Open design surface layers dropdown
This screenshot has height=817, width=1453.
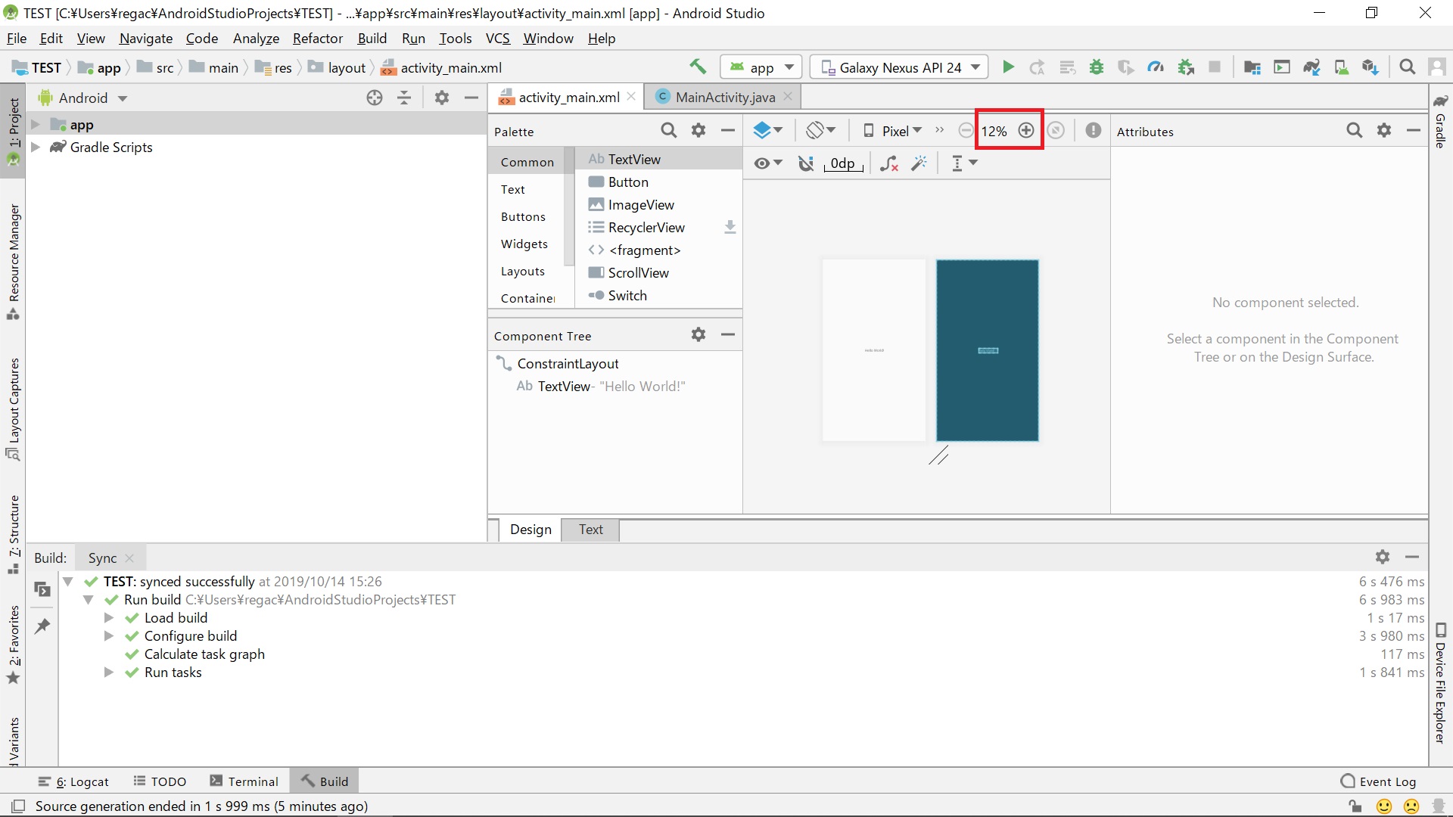click(768, 130)
